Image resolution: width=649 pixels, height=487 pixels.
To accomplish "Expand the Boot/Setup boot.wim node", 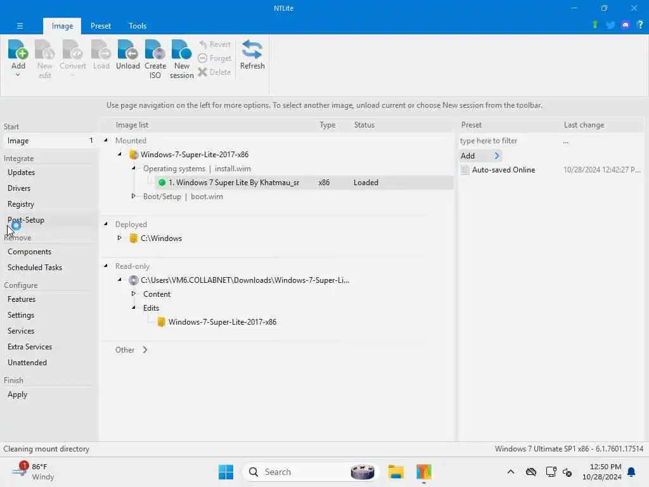I will (x=133, y=196).
